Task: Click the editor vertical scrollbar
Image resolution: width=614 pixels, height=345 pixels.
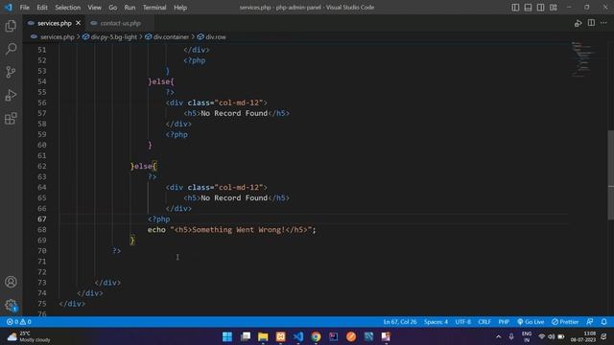Action: pos(611,174)
